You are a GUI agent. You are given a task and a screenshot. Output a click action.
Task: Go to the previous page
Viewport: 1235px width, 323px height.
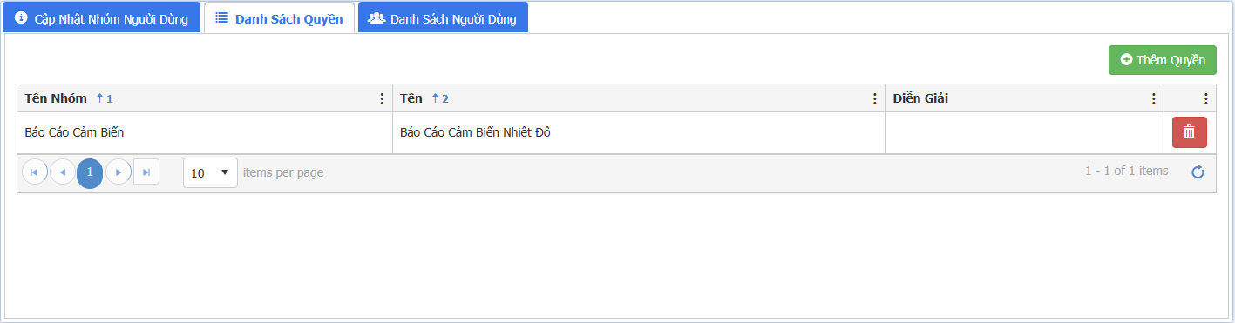coord(62,172)
